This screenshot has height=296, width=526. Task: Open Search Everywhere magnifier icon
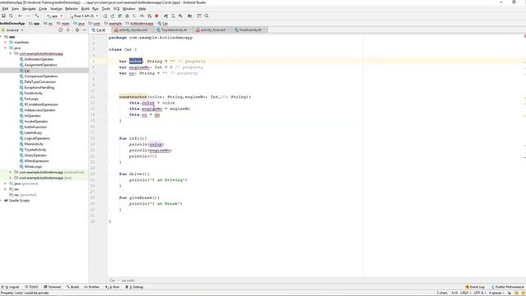coord(206,16)
